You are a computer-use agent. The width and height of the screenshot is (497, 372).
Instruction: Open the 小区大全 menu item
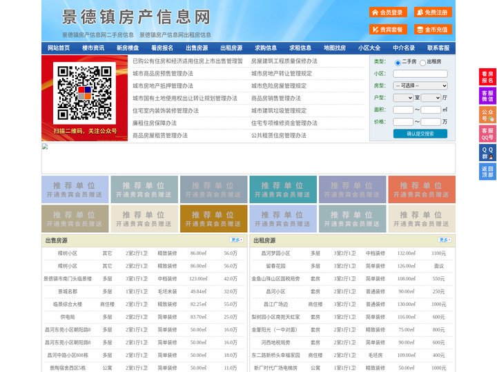[369, 48]
